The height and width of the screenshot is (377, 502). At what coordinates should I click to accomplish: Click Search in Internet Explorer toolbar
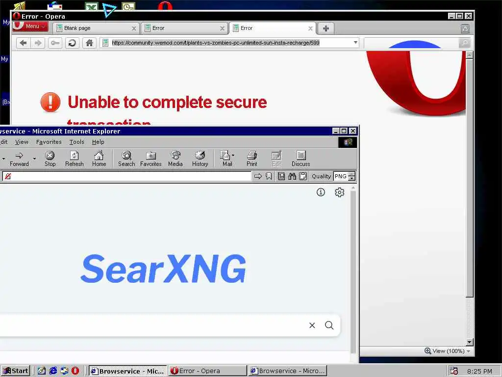126,159
